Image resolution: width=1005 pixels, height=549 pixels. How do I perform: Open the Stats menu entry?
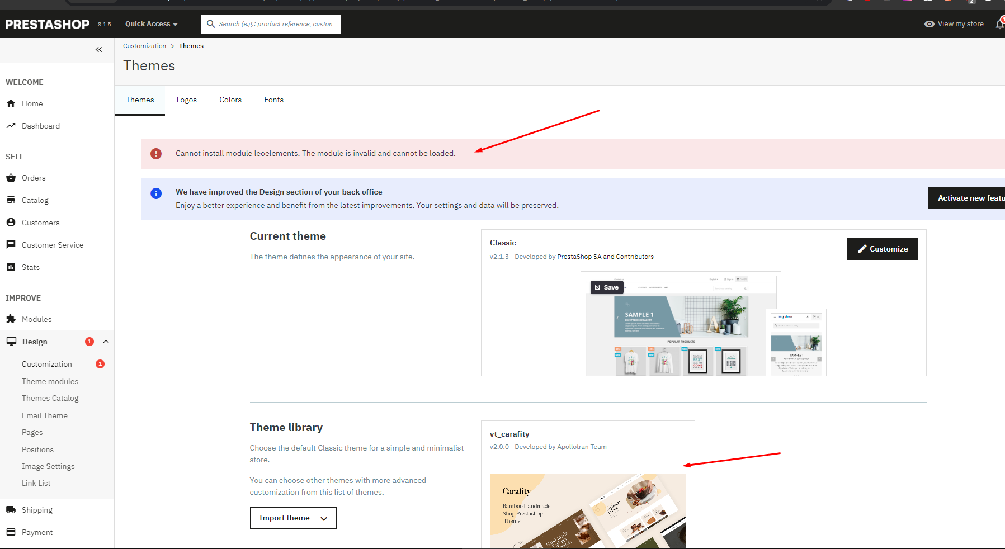pyautogui.click(x=31, y=267)
